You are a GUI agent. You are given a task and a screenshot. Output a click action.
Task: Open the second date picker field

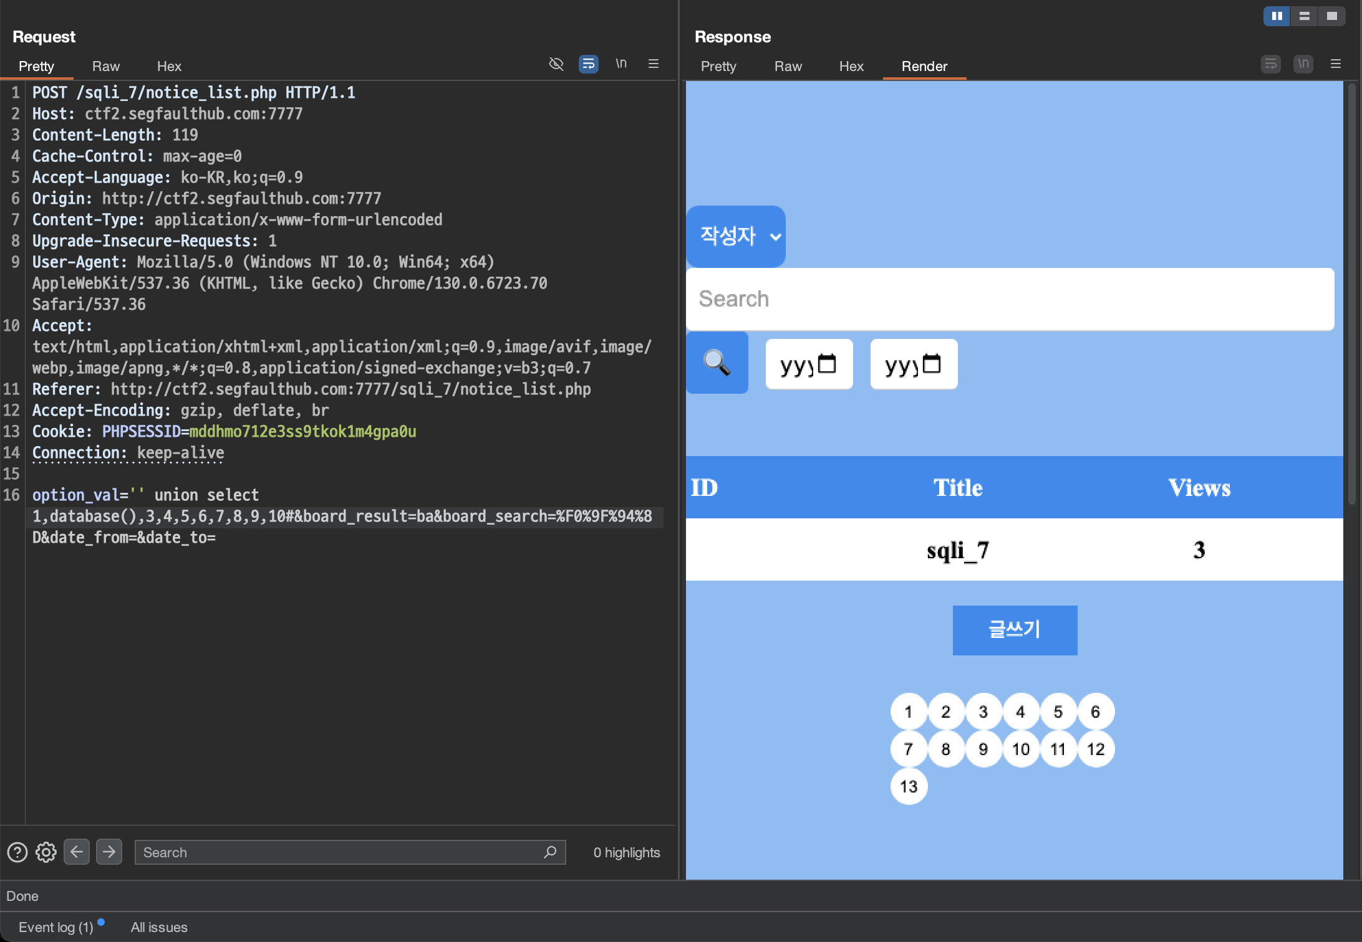(x=914, y=364)
